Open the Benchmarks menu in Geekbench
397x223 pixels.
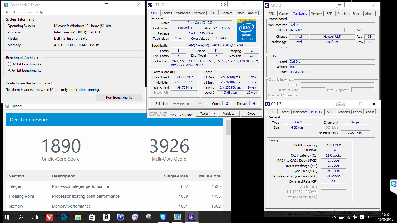pos(22,12)
